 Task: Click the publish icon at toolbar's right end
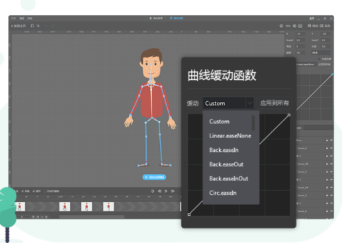click(322, 26)
